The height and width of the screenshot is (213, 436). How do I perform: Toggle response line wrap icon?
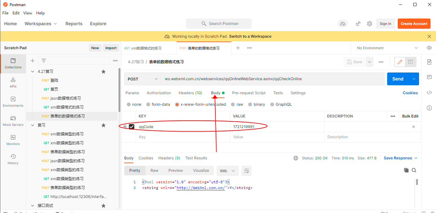pyautogui.click(x=247, y=171)
